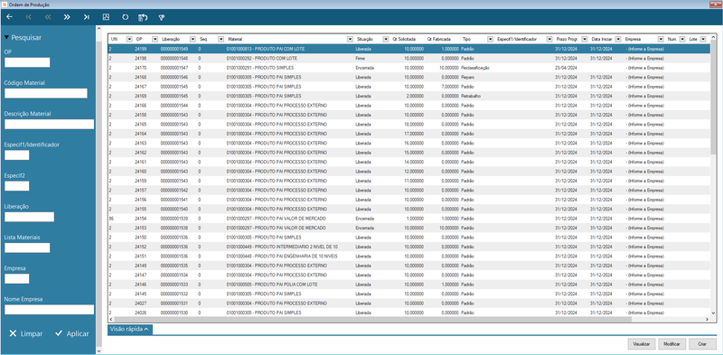The image size is (723, 355).
Task: Focus the Liberação search input field
Action: point(30,217)
